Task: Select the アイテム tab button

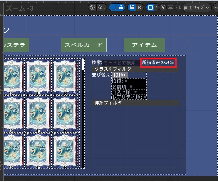Action: tap(145, 45)
